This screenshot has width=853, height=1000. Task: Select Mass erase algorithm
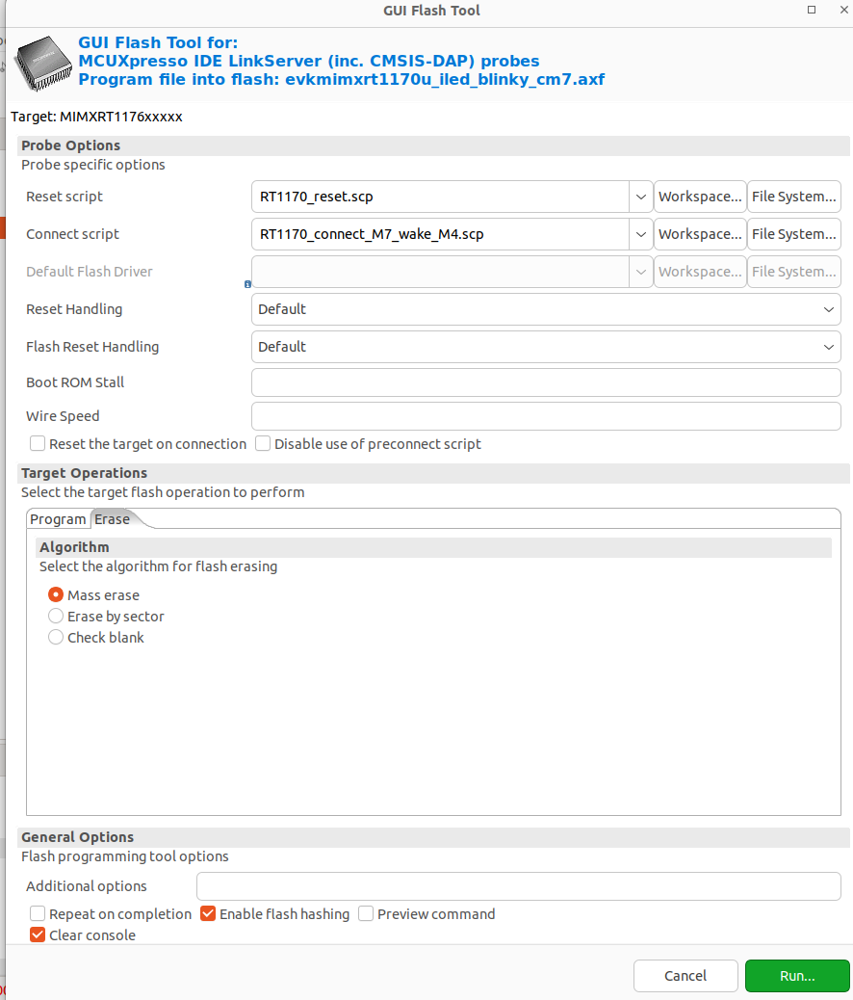(x=56, y=595)
